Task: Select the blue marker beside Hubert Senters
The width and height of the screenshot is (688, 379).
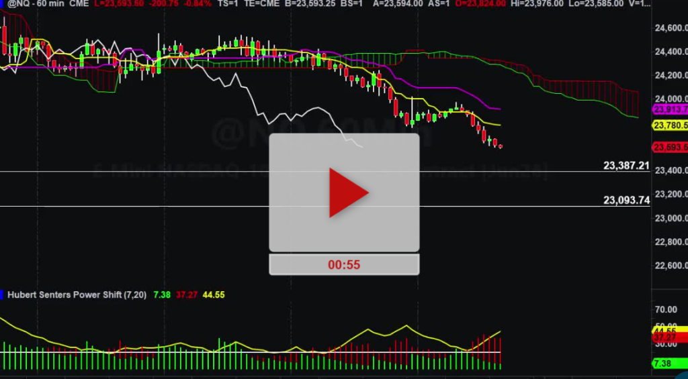Action: (2, 294)
